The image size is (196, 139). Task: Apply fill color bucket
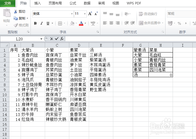[x=72, y=23]
